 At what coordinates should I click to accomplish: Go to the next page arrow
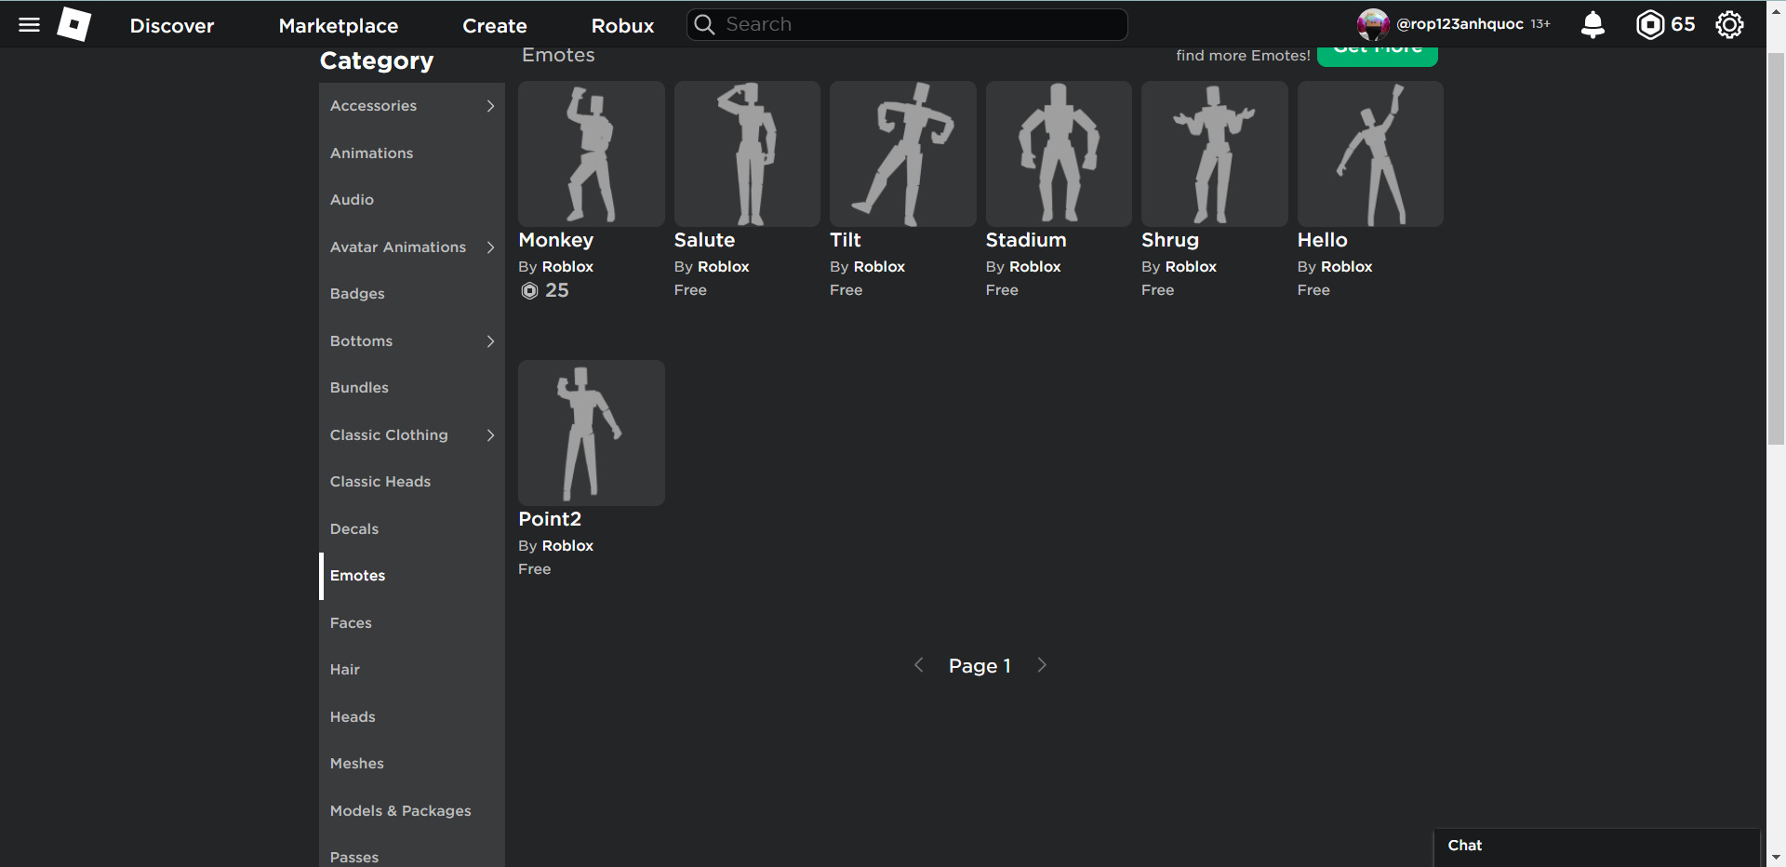[x=1042, y=665]
